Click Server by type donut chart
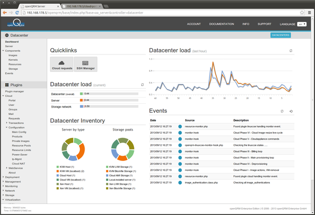This screenshot has height=215, width=315. [73, 149]
